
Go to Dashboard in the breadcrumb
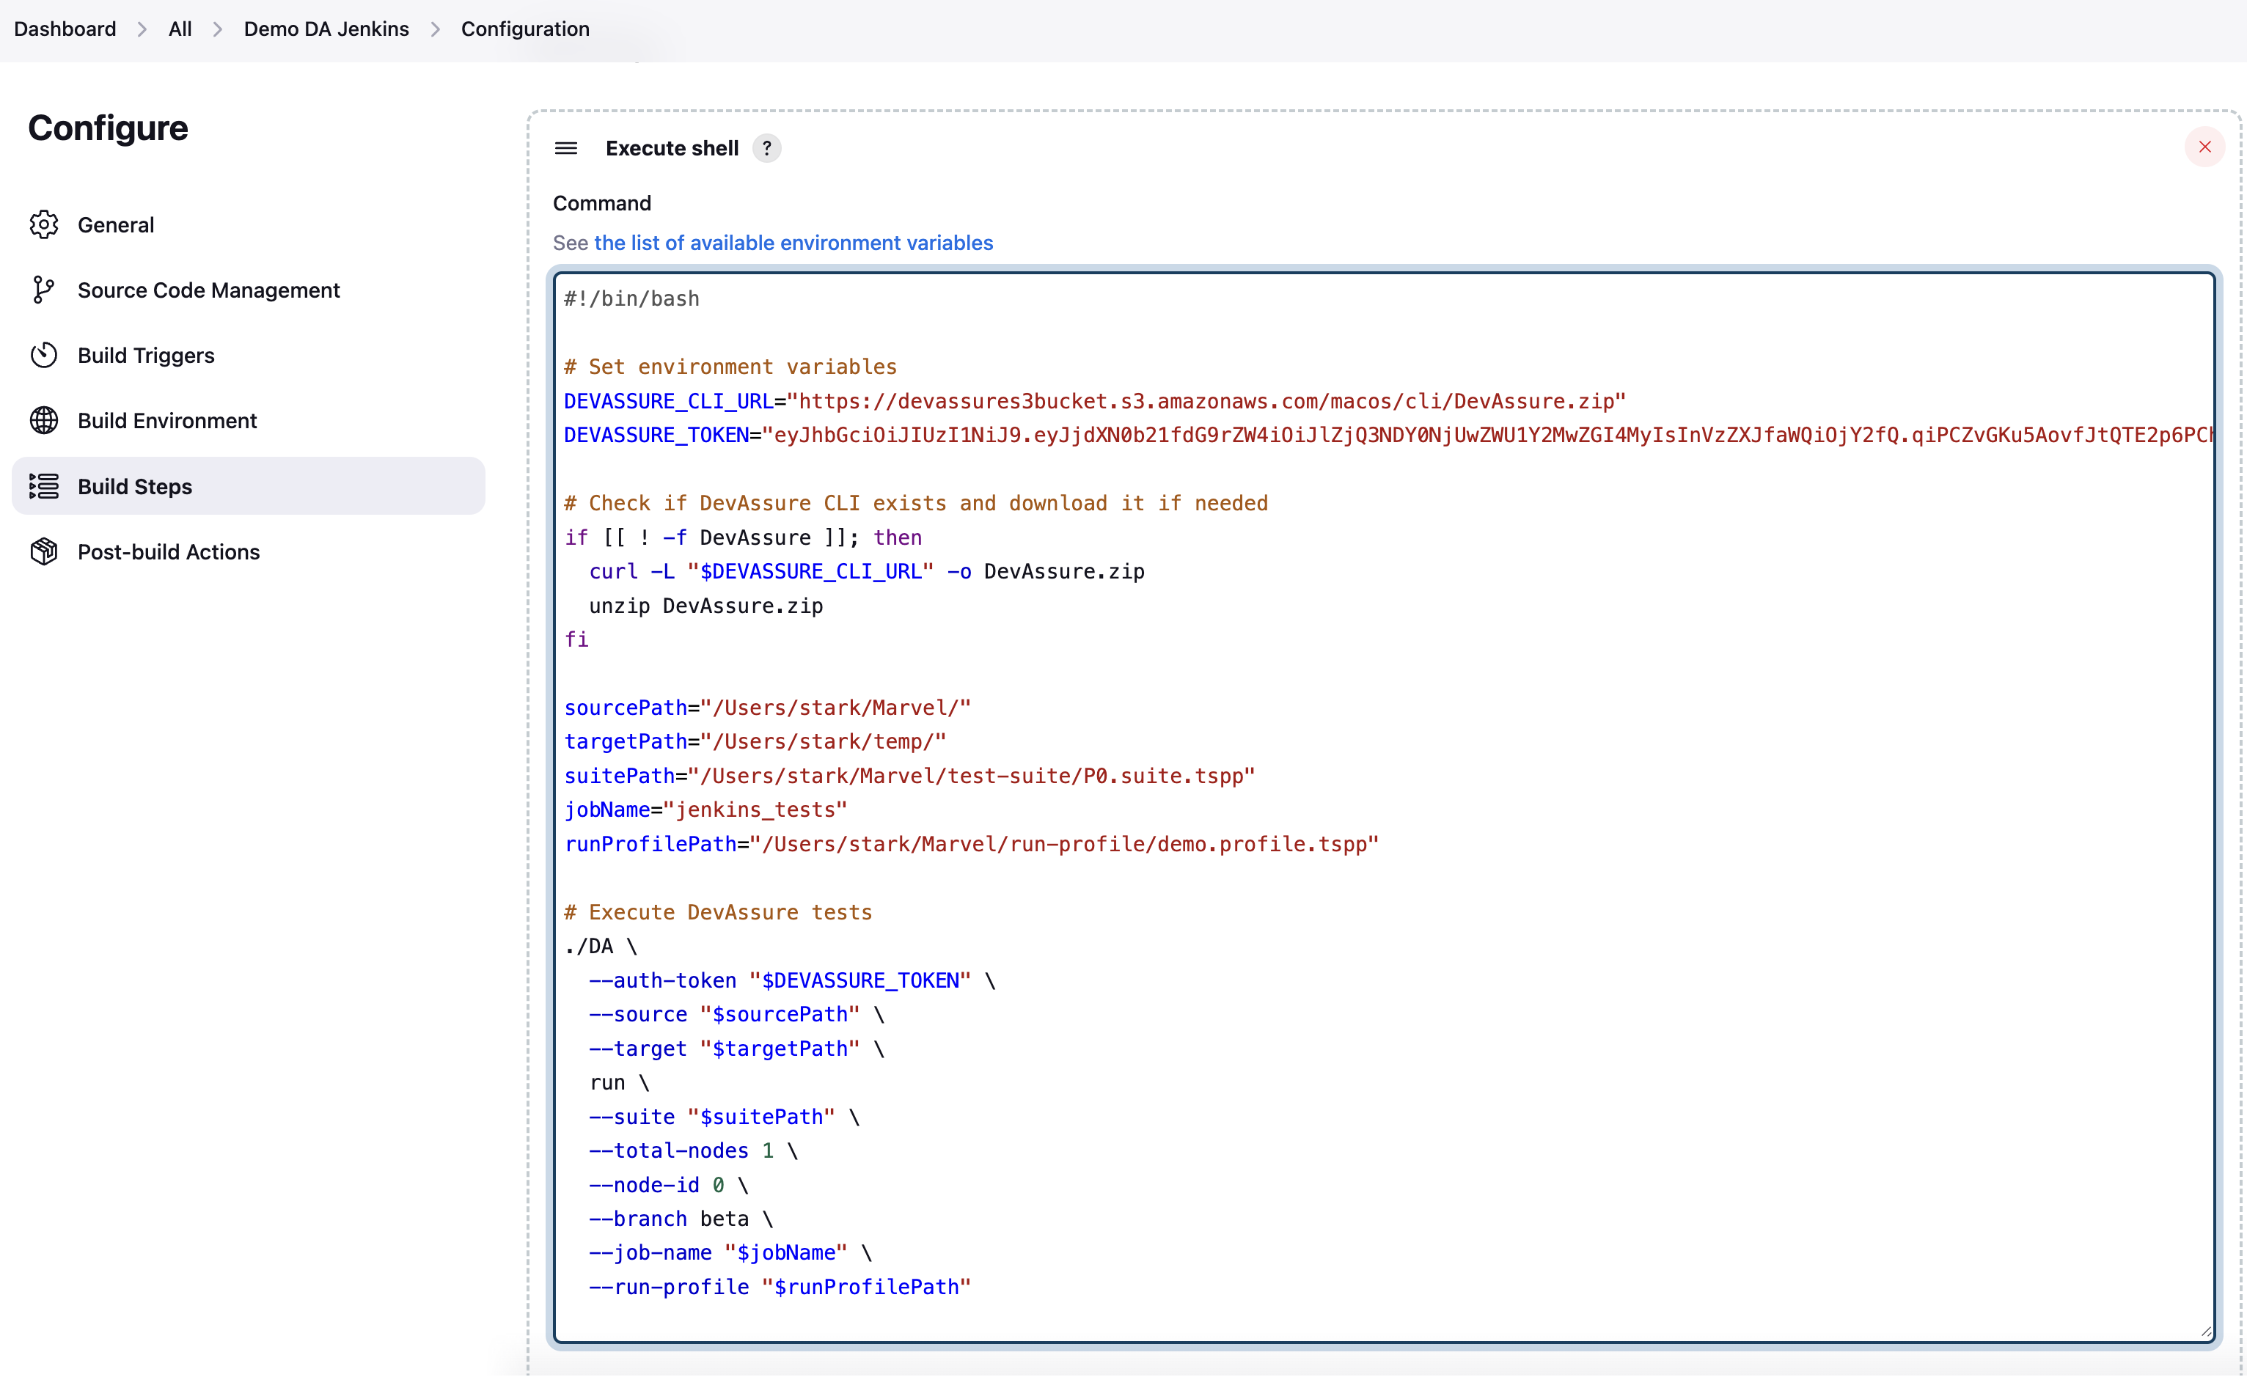(x=65, y=29)
